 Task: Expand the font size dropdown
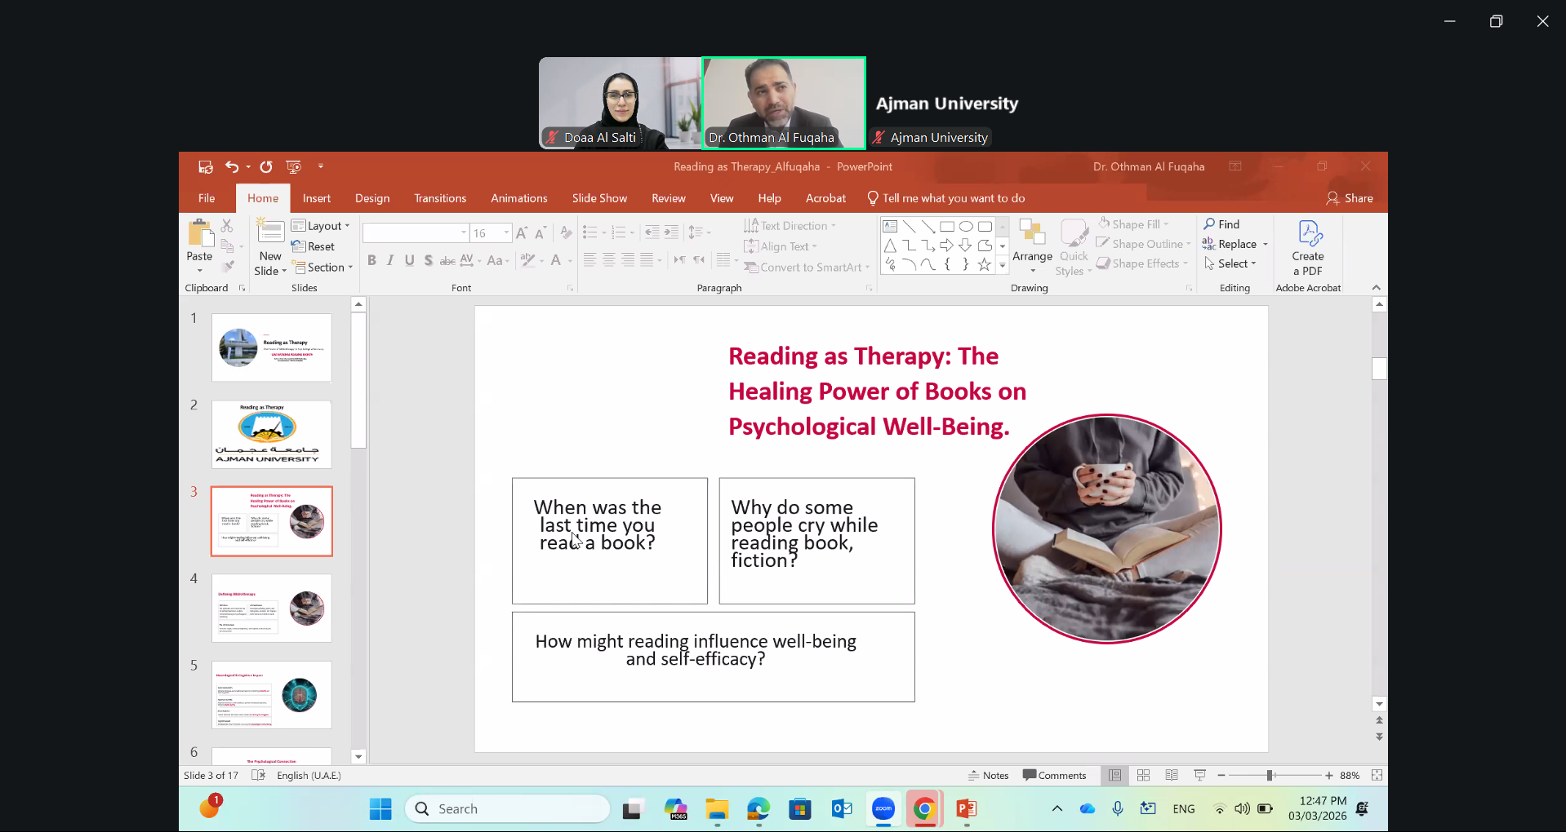coord(506,233)
